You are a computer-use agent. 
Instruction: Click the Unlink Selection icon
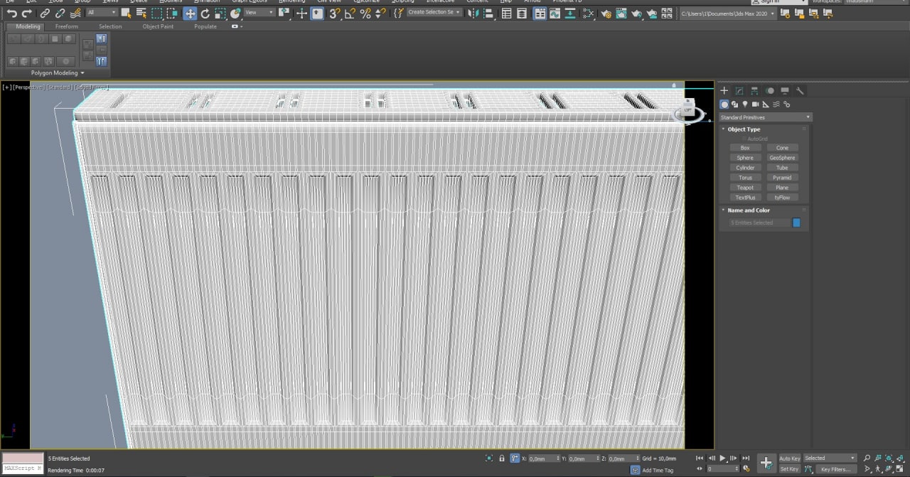[x=60, y=13]
